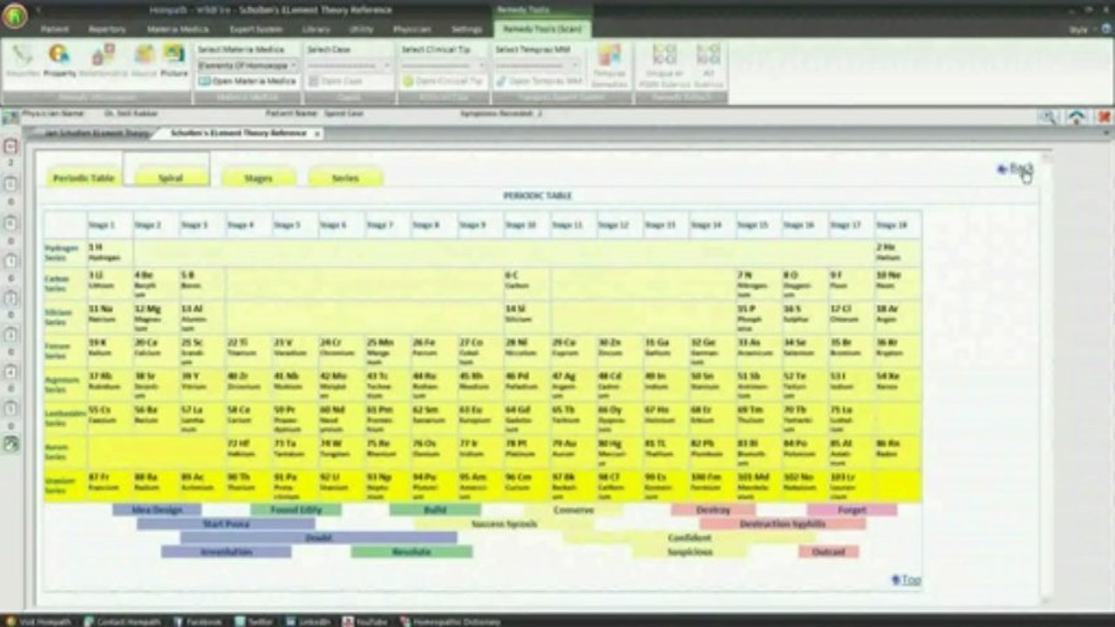Click the blue up-arrow collapse icon

coord(1078,117)
